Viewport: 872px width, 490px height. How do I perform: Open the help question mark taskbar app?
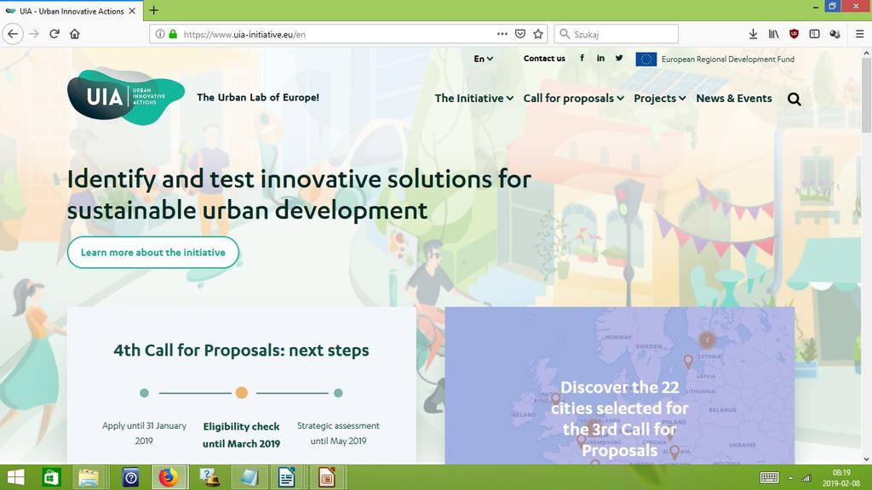[130, 477]
